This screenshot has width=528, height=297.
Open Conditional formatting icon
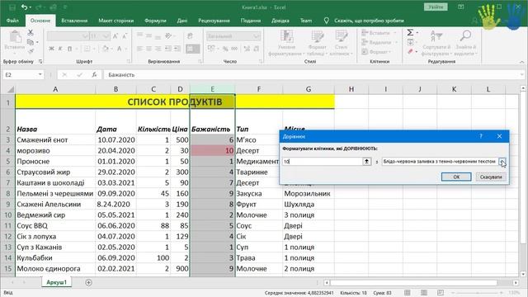tap(286, 36)
